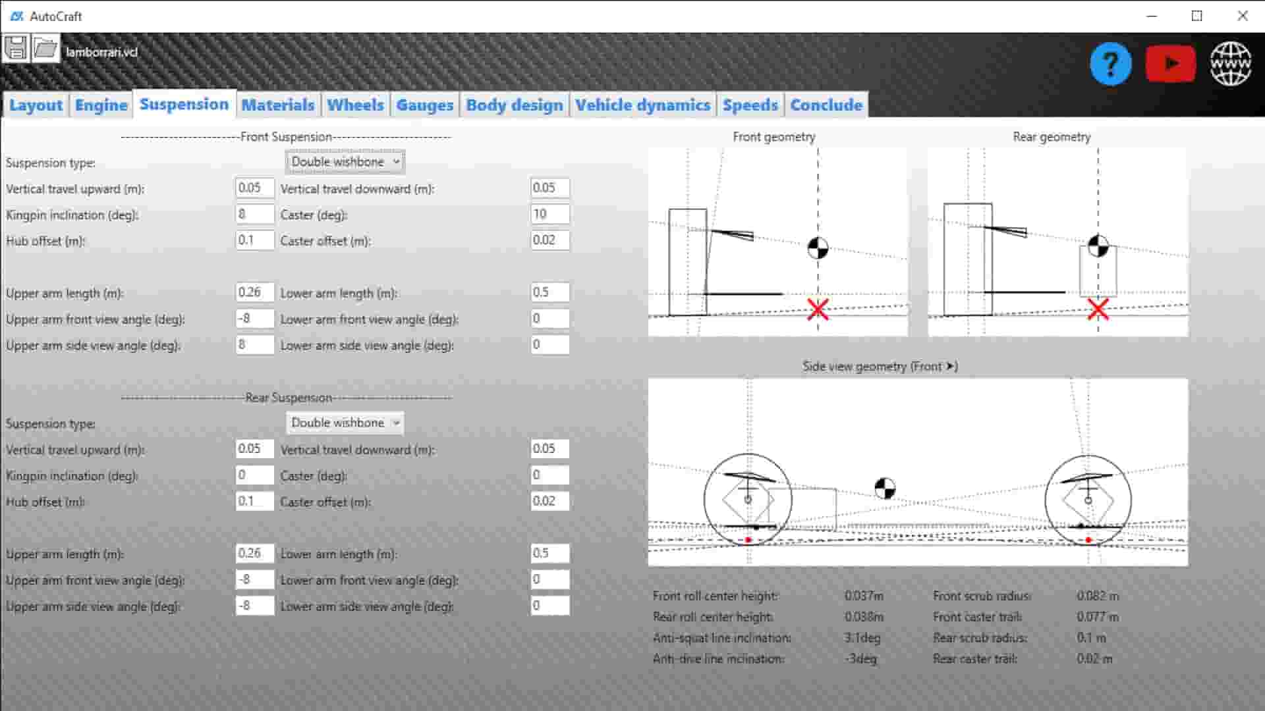Select the front Vertical travel upward field
1265x711 pixels.
click(255, 188)
